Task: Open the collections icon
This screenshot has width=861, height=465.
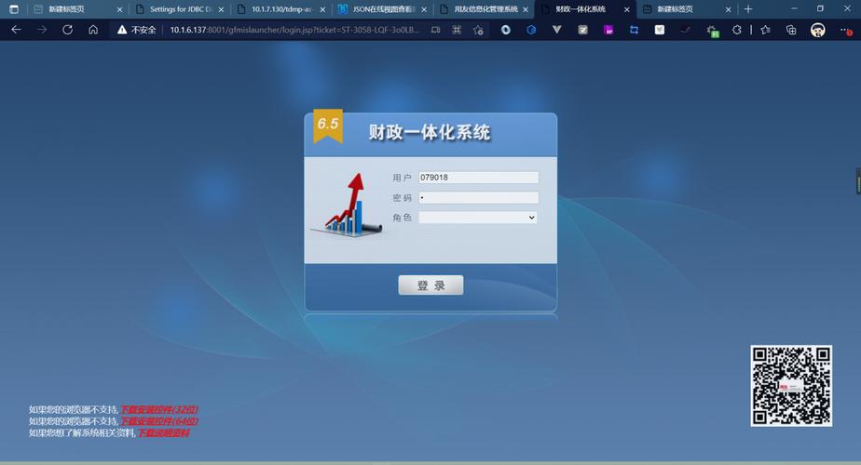Action: click(x=791, y=30)
